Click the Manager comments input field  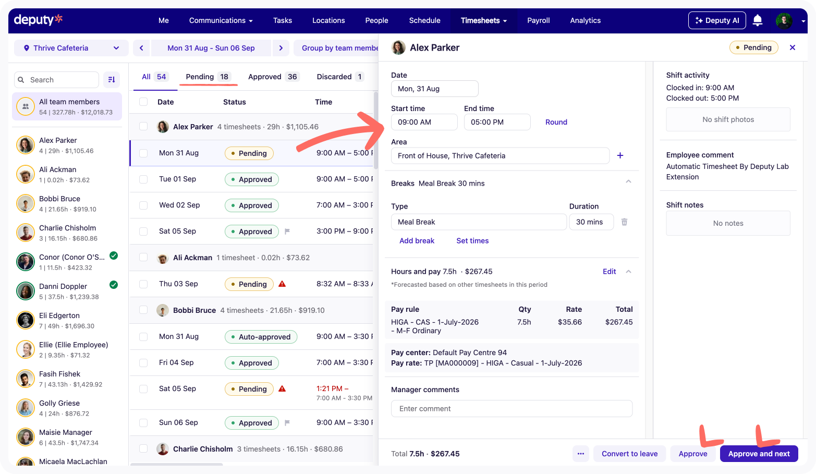point(511,409)
